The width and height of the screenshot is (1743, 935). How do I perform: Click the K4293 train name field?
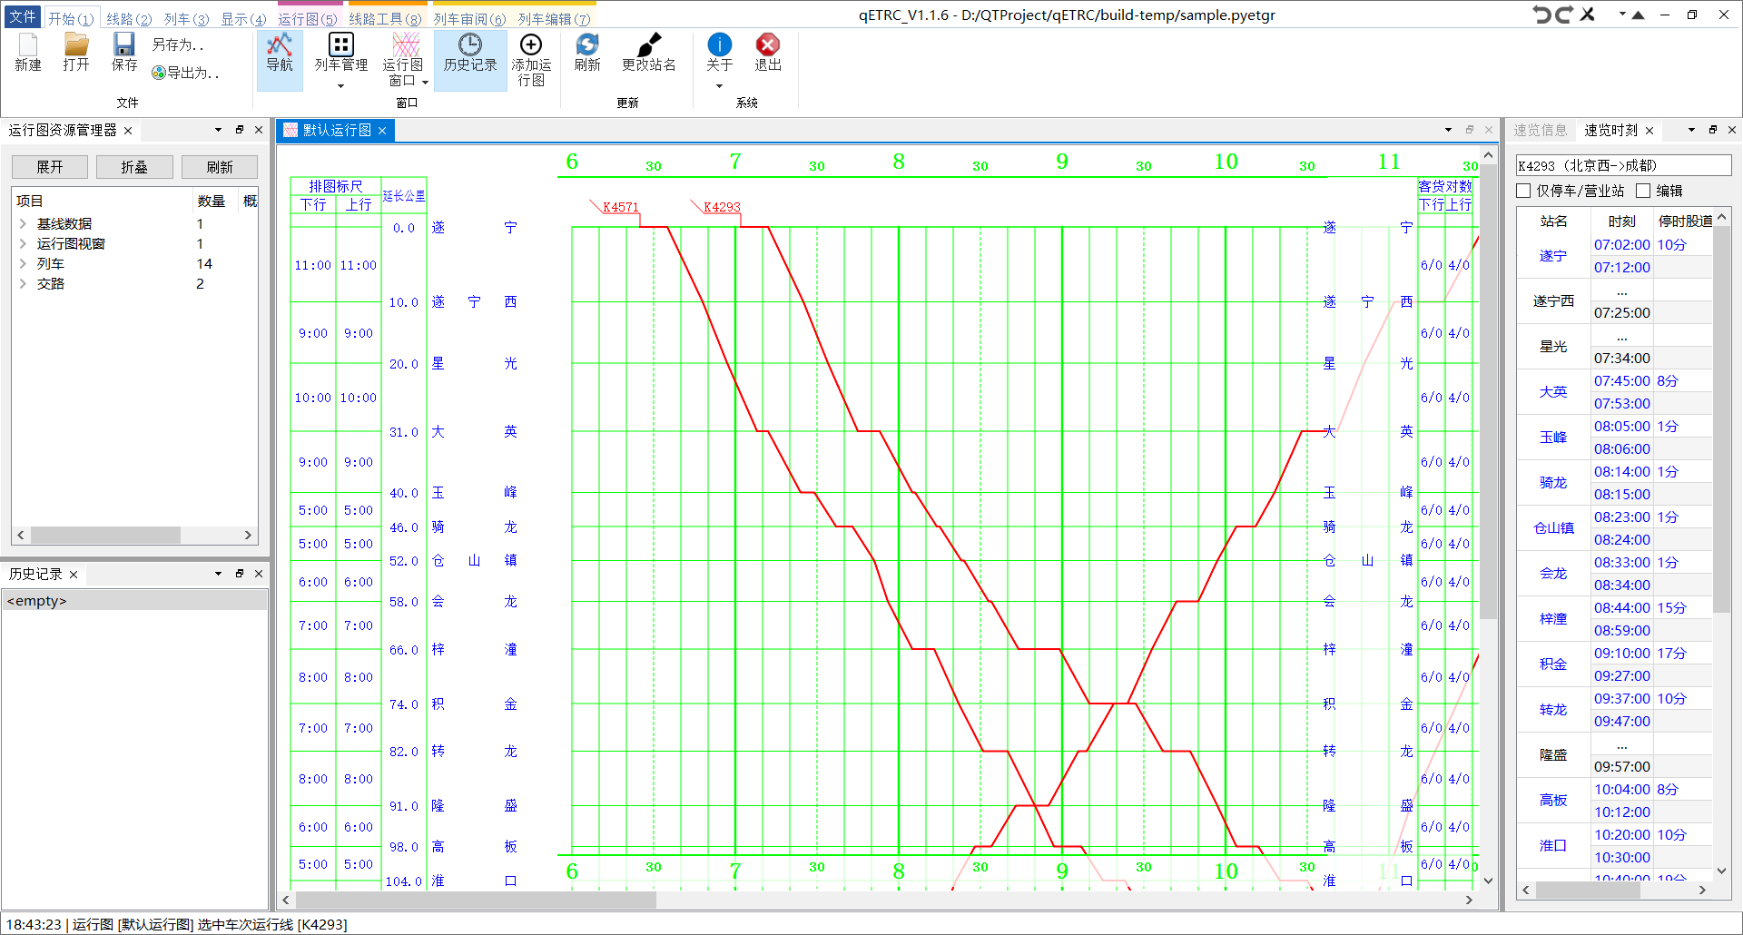tap(1623, 165)
